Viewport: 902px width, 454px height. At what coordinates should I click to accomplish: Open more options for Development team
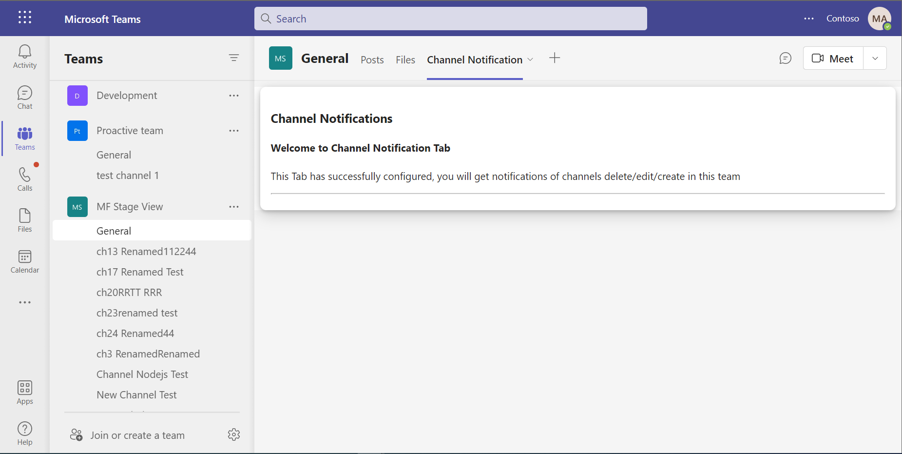[234, 96]
